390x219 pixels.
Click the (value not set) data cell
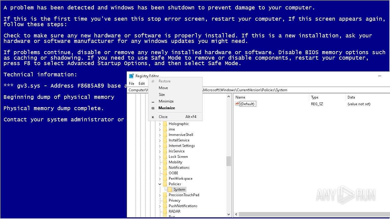point(359,104)
